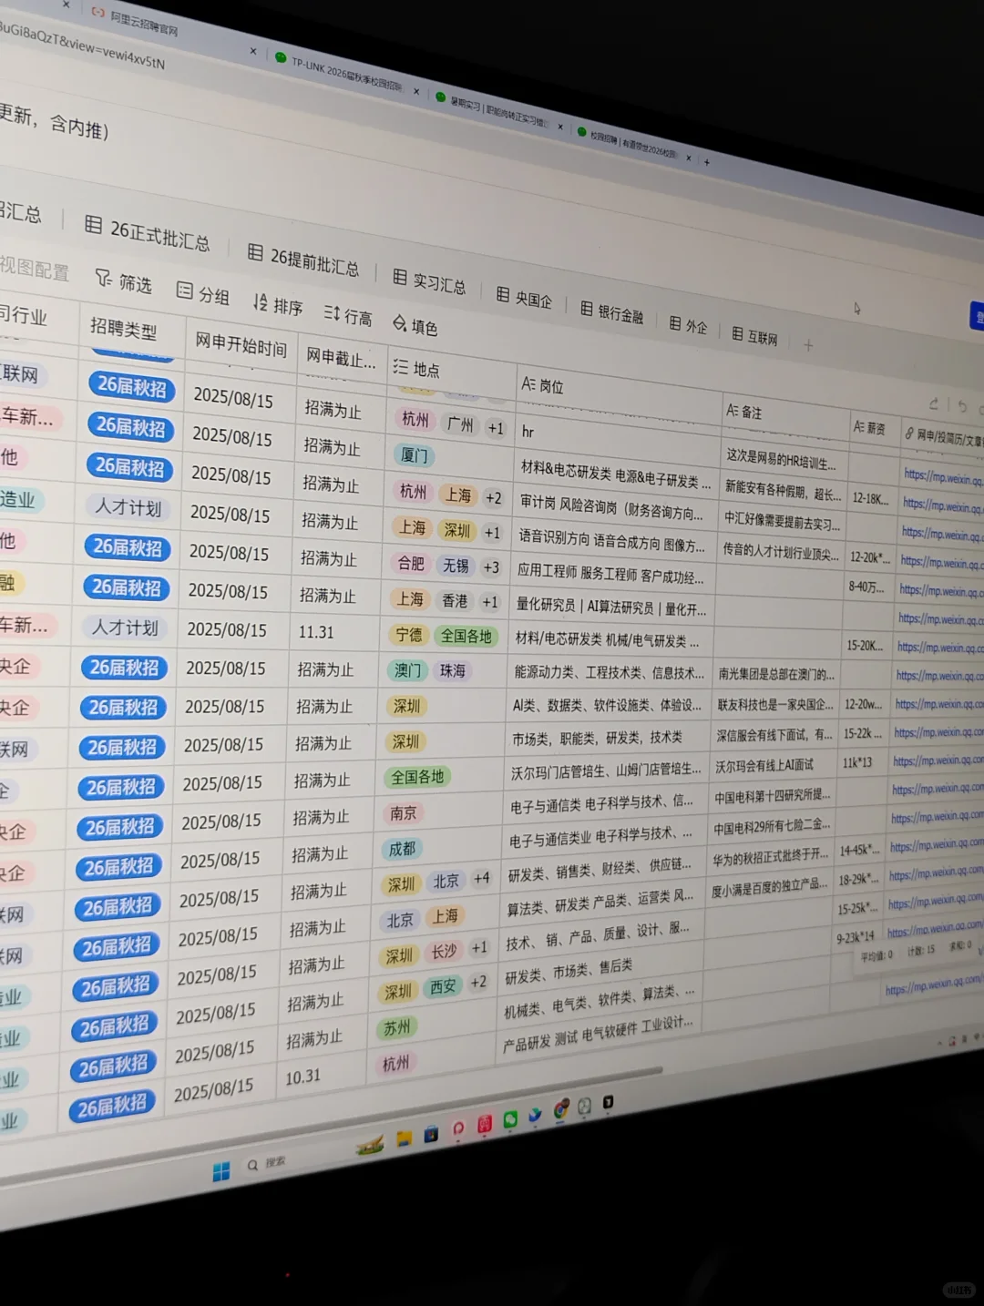Screen dimensions: 984x1306
Task: Open the 26正式批汇总 view
Action: 148,234
